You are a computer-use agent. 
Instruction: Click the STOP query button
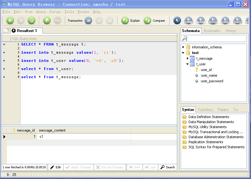[57, 20]
